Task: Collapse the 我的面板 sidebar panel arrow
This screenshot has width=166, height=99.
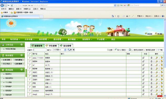Action: (x=22, y=70)
